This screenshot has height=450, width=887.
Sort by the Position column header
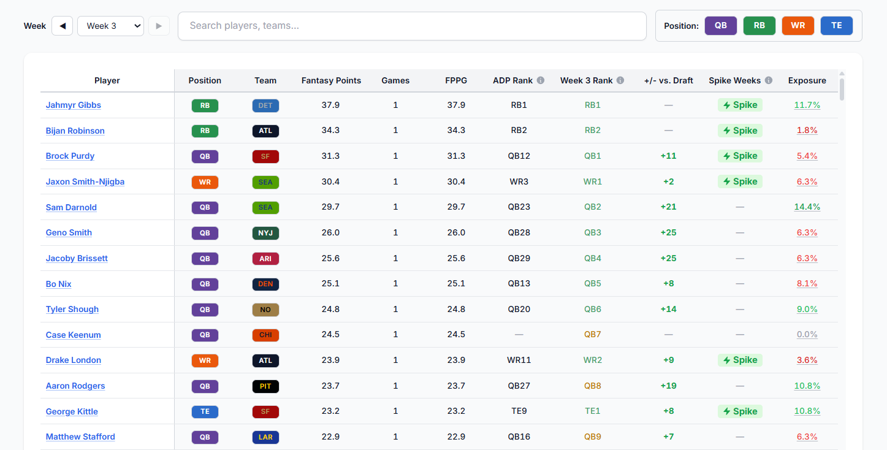click(205, 80)
